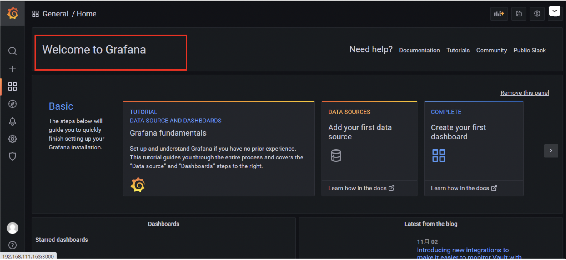Open the Explore compass icon
566x260 pixels.
[13, 104]
